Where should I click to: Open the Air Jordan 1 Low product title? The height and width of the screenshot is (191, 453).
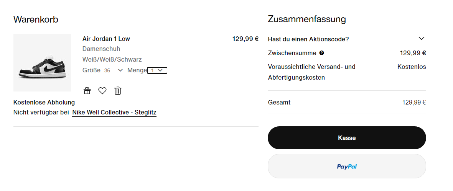[106, 39]
